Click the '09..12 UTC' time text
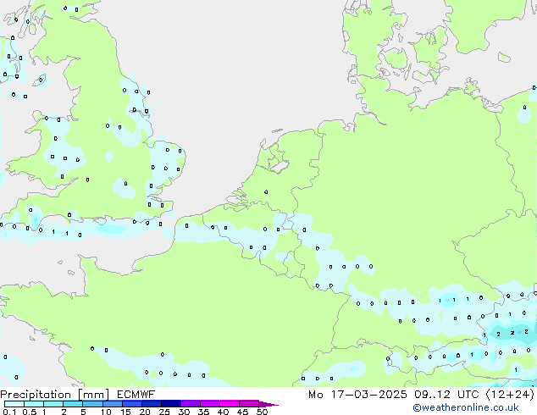The height and width of the screenshot is (415, 537). tap(446, 395)
